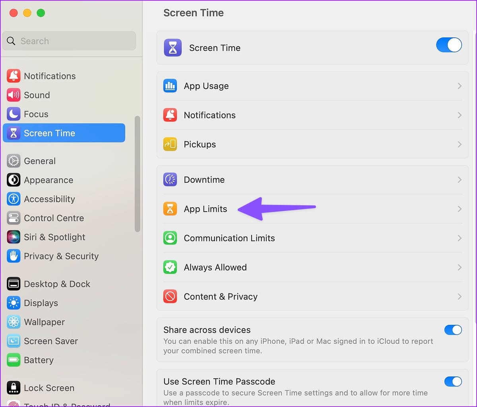Click the Wallpaper flower icon
The width and height of the screenshot is (477, 407).
click(x=14, y=322)
